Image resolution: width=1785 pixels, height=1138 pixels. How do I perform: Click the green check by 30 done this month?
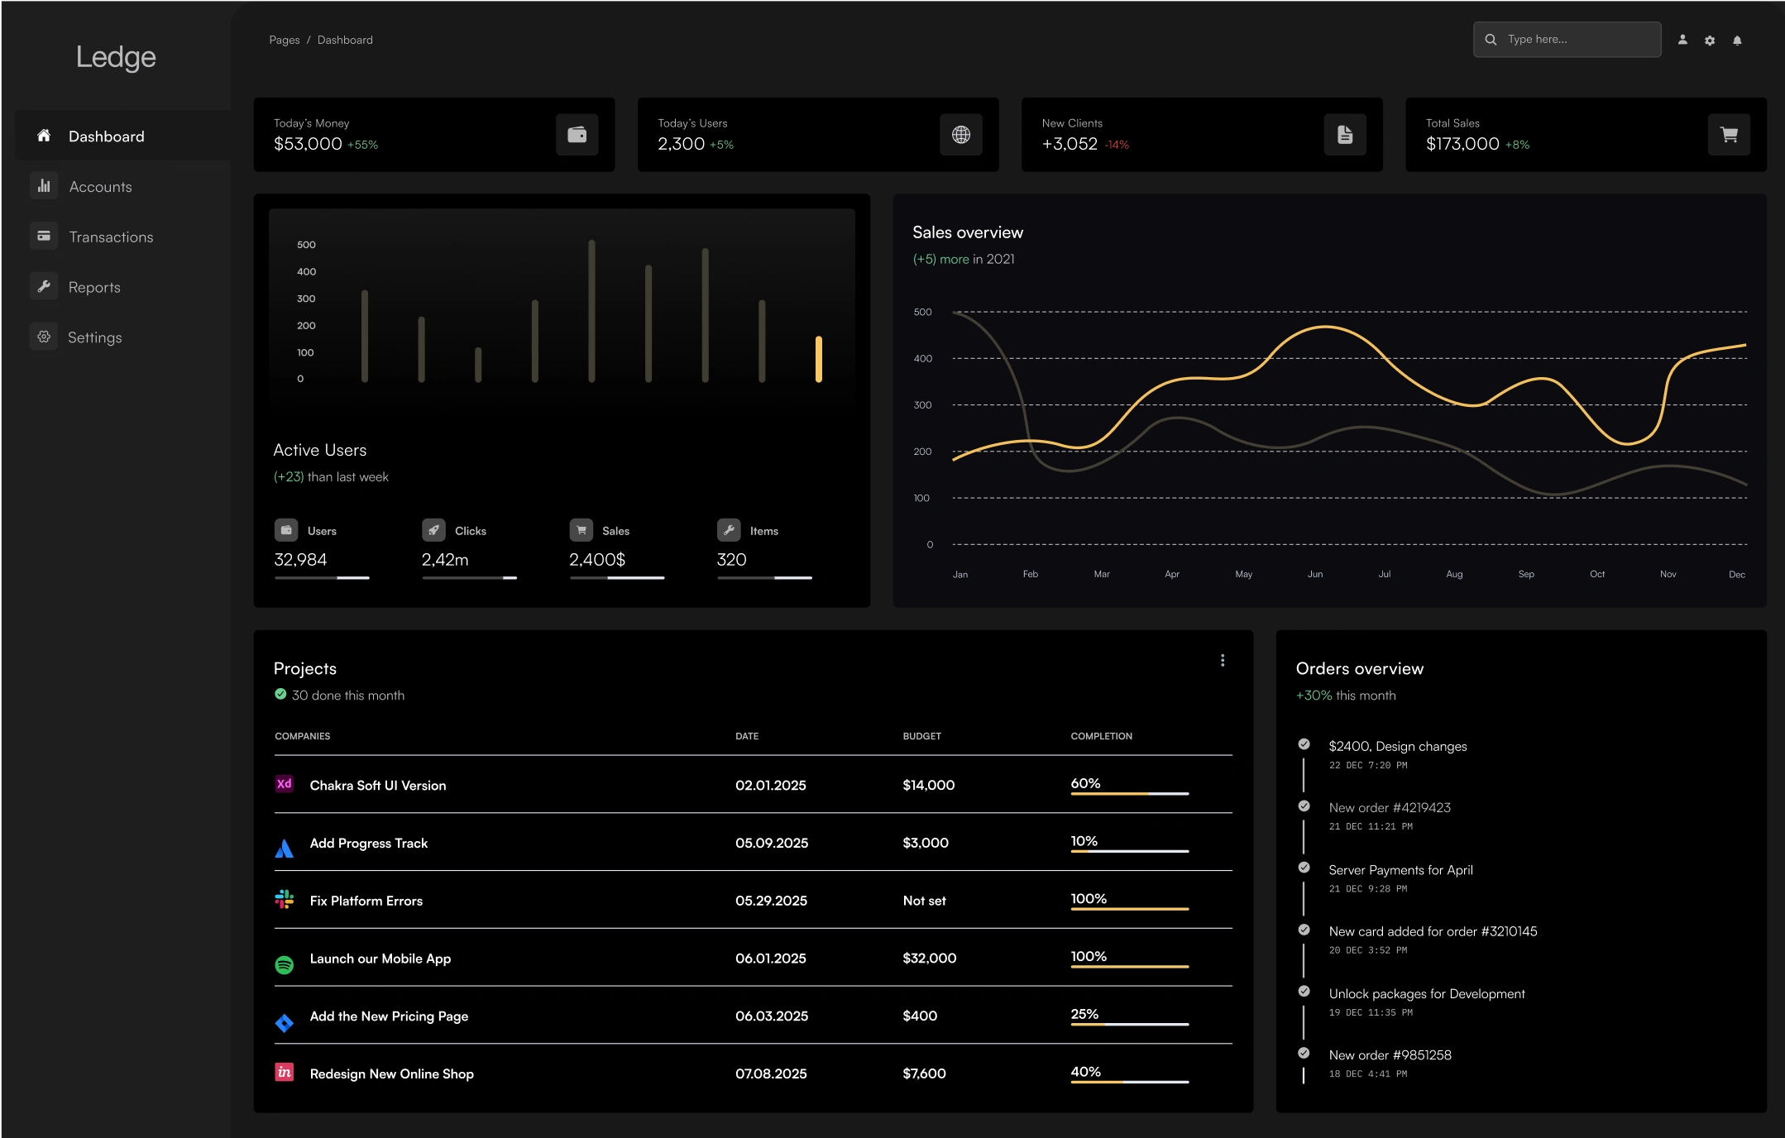(280, 695)
